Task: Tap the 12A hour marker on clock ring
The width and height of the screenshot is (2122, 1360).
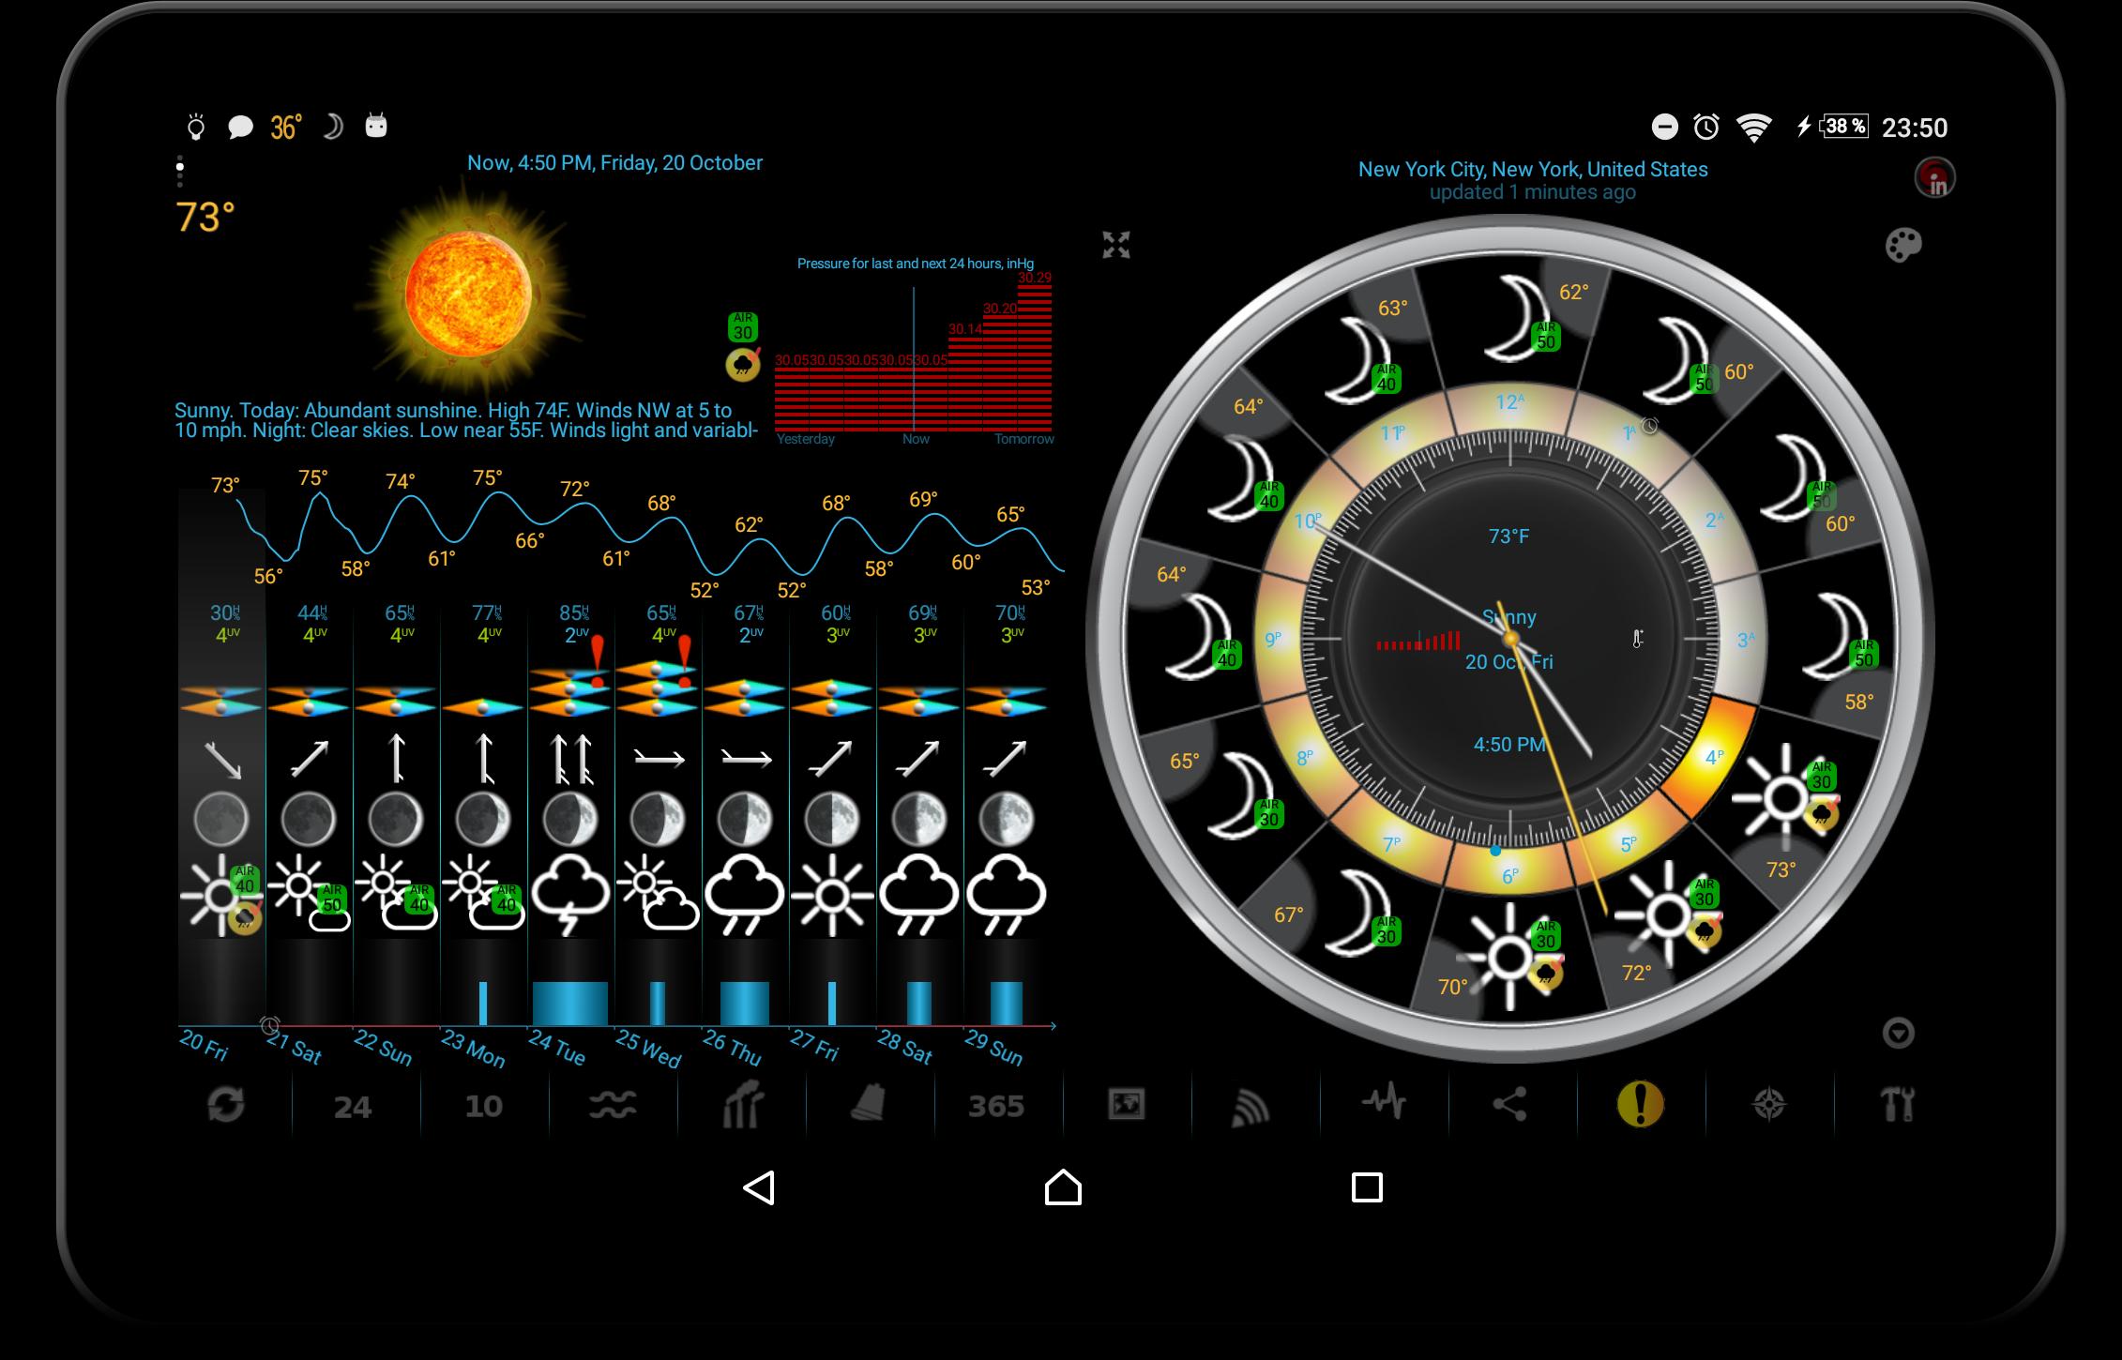Action: coord(1509,403)
